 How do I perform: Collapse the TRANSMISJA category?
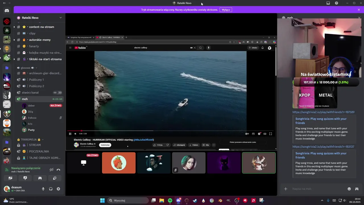[30, 140]
